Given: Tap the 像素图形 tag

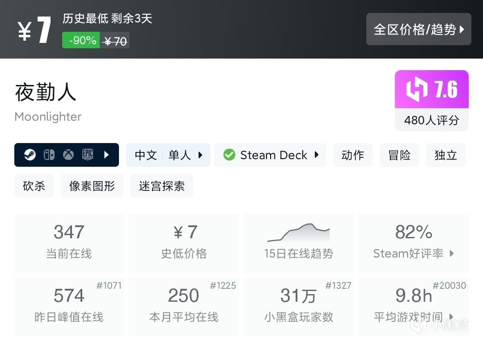Looking at the screenshot, I should [x=92, y=186].
